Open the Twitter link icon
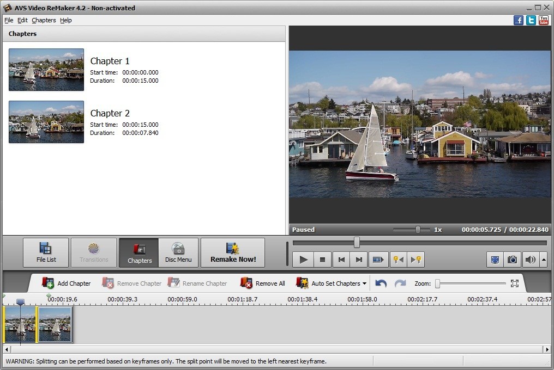This screenshot has height=370, width=554. click(531, 20)
